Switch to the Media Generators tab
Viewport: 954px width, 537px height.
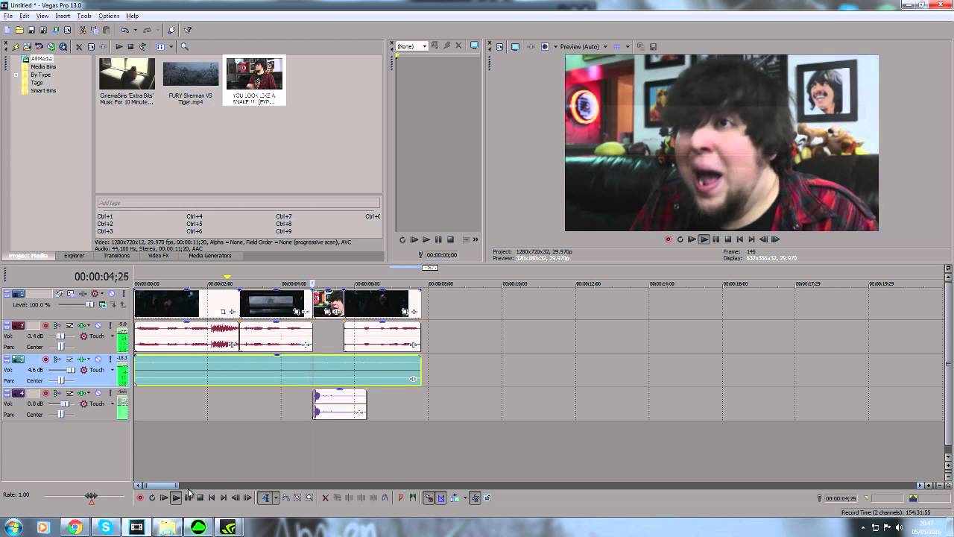pos(209,256)
